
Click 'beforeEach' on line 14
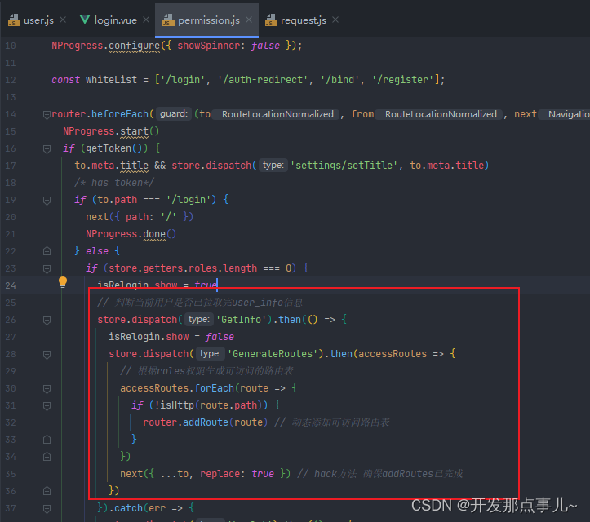(120, 114)
